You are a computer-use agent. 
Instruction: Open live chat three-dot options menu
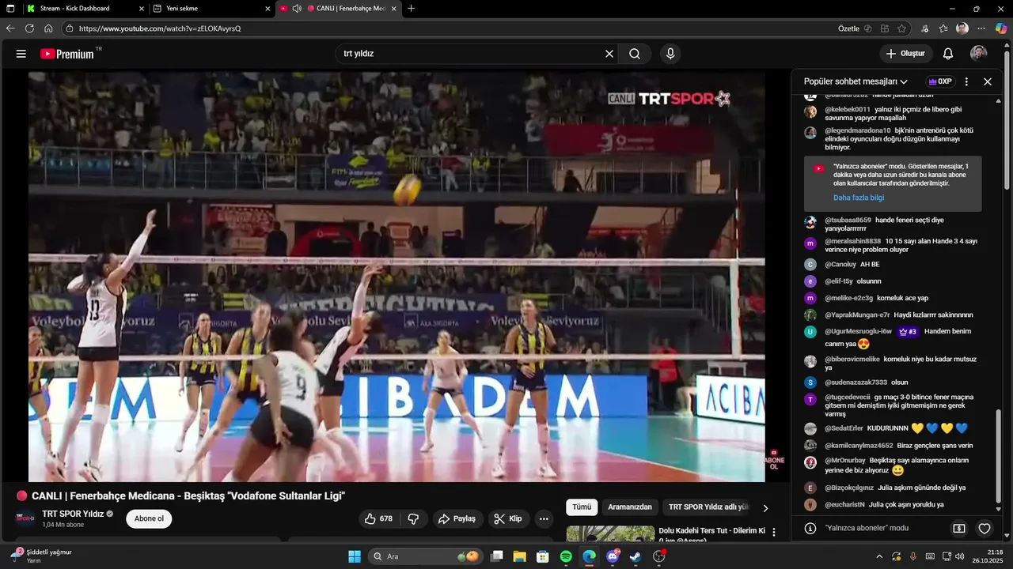[966, 81]
